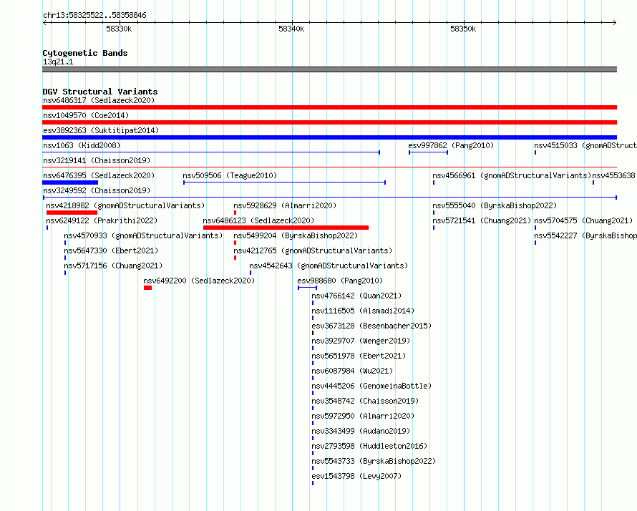Open esv988680 (Pang2010) variant
This screenshot has width=637, height=511.
pyautogui.click(x=340, y=281)
